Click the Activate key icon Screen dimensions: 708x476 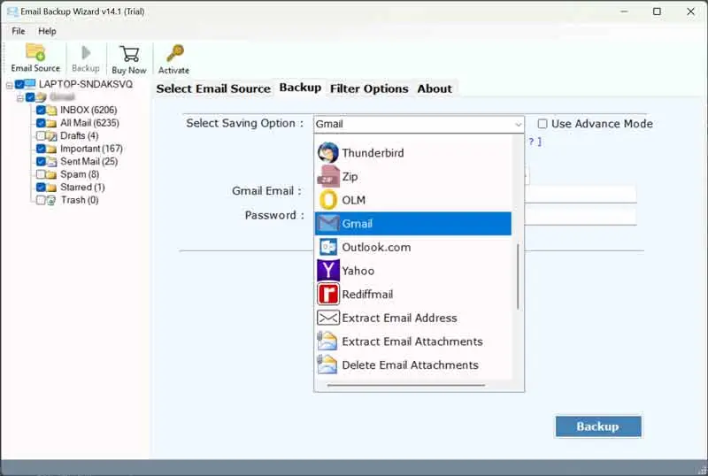pos(173,58)
